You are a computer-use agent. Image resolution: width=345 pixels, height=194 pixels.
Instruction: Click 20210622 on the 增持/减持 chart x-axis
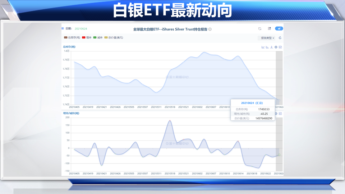click(265, 174)
